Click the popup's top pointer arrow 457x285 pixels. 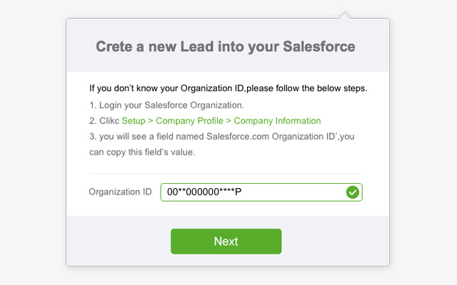pyautogui.click(x=346, y=15)
